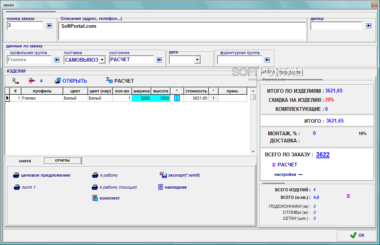Viewport: 380px width, 245px height.
Task: Click the add row icon in ИЗДЕЛИЯ toolbar
Action: (x=15, y=81)
